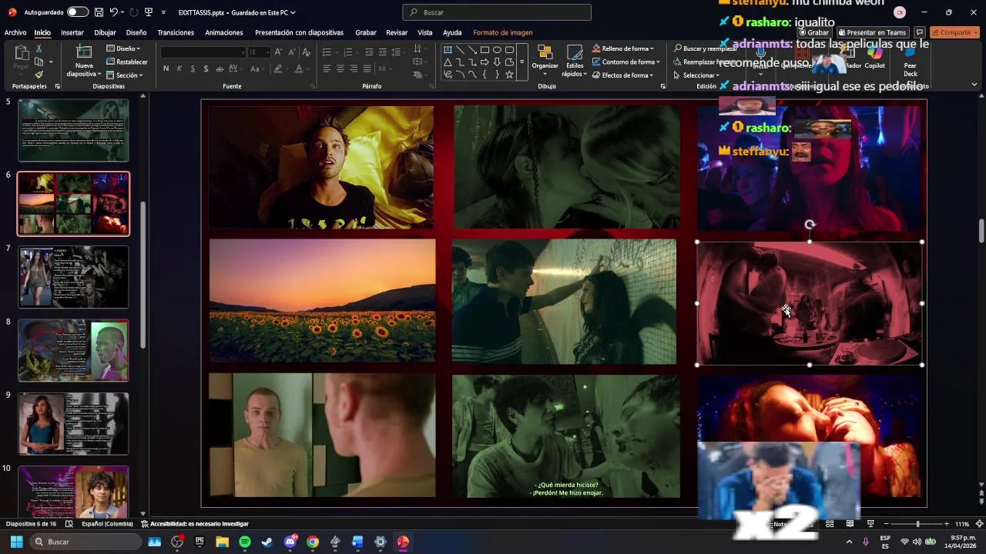
Task: Select the rectangle shape in gallery
Action: click(x=485, y=50)
